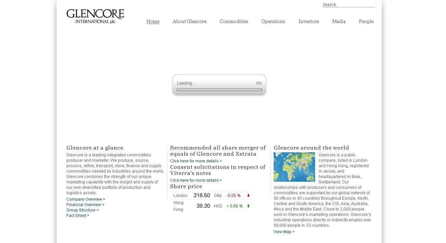Follow the Group Structure link

point(83,210)
